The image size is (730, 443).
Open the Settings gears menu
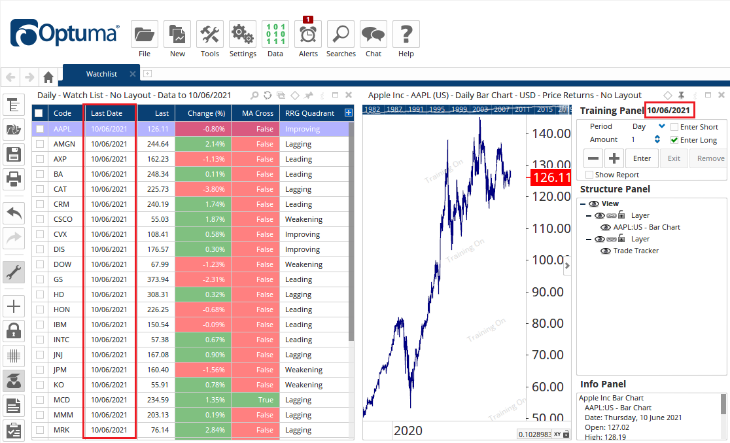point(243,34)
